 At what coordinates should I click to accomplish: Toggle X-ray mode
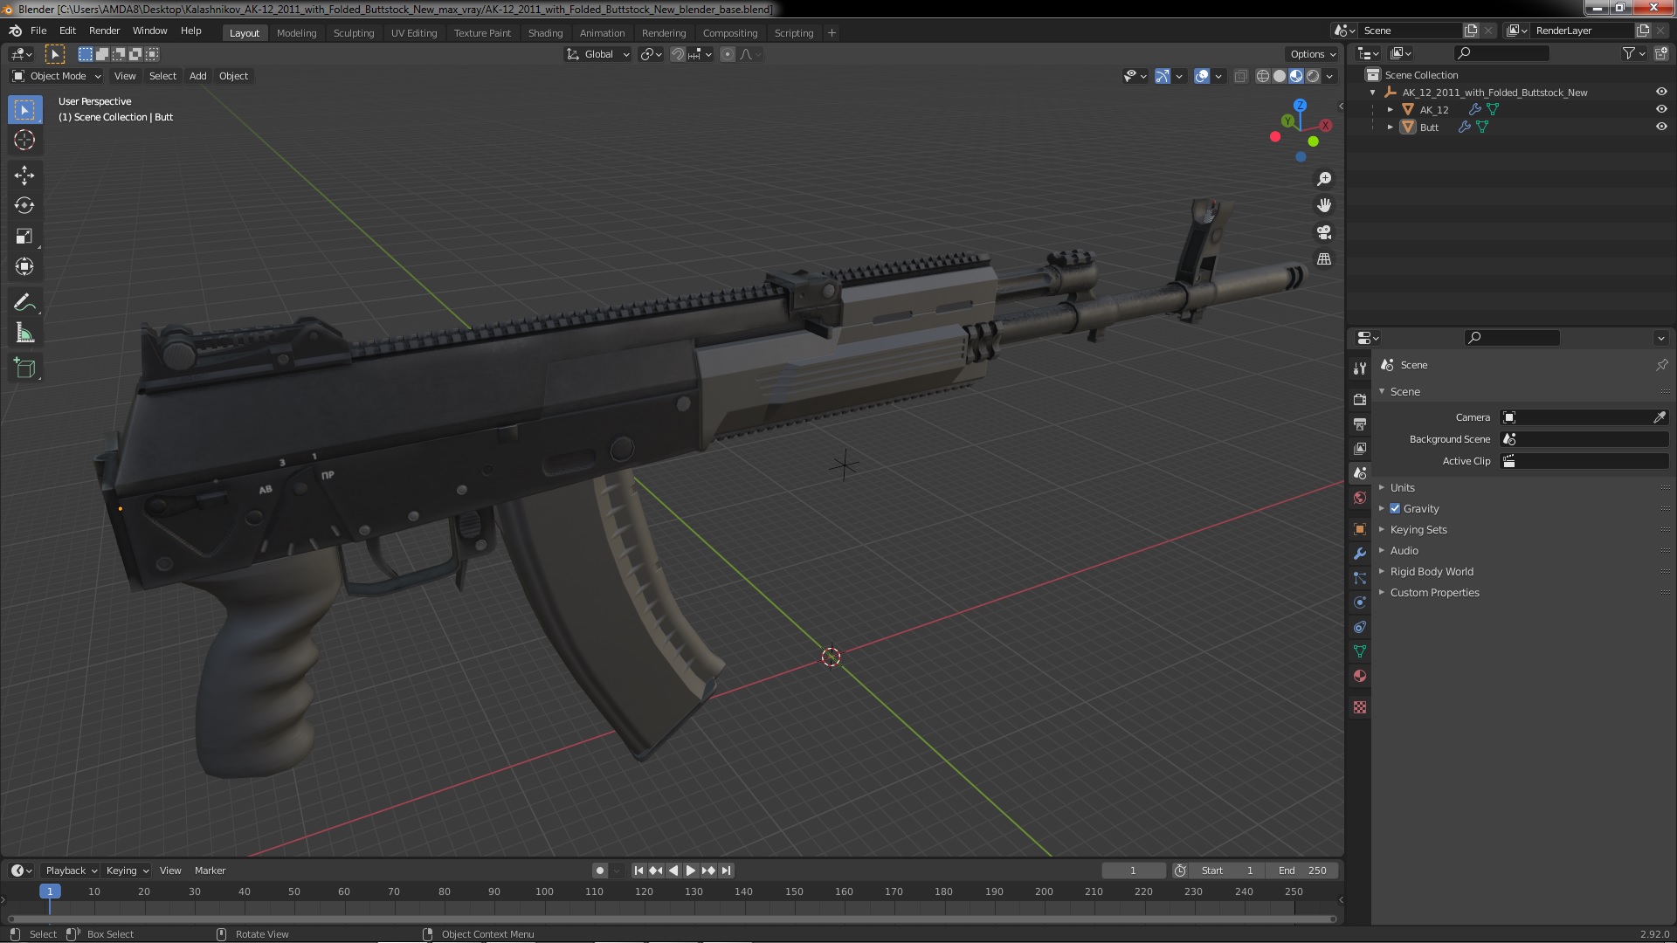1240,76
